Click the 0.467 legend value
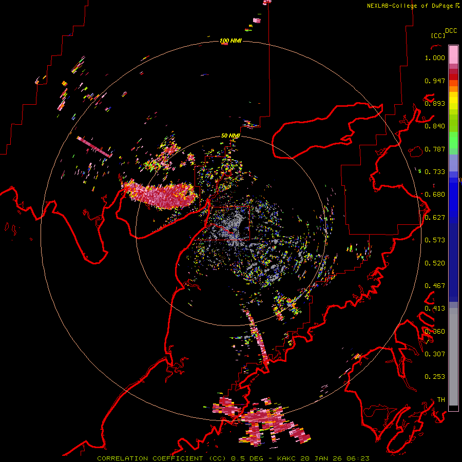This screenshot has height=462, width=462. 435,286
